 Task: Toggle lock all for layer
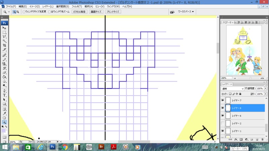coord(240,94)
